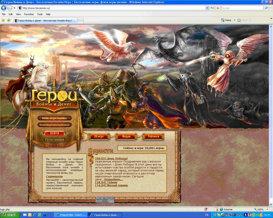
Task: Click the browser Forward arrow button
Action: (x=10, y=8)
